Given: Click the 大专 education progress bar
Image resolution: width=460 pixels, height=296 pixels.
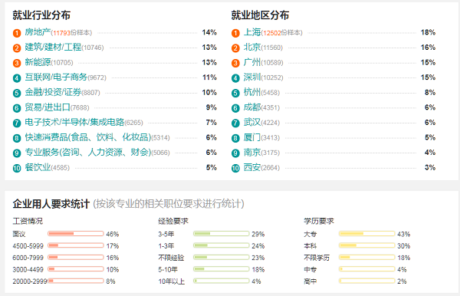Looking at the screenshot, I should (366, 234).
